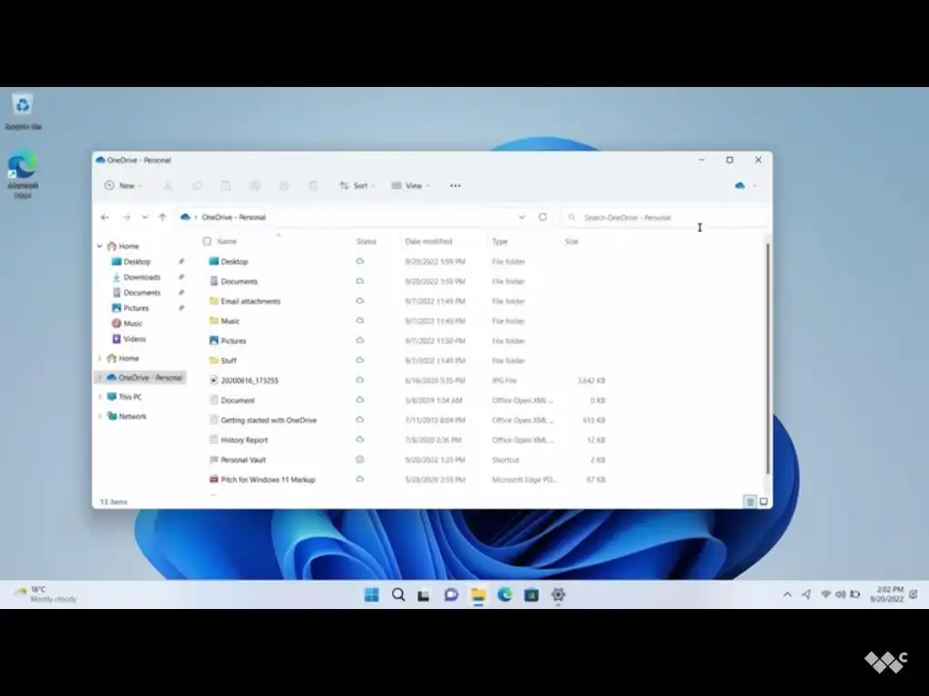Open Microsoft Store from taskbar
The image size is (929, 696).
532,594
